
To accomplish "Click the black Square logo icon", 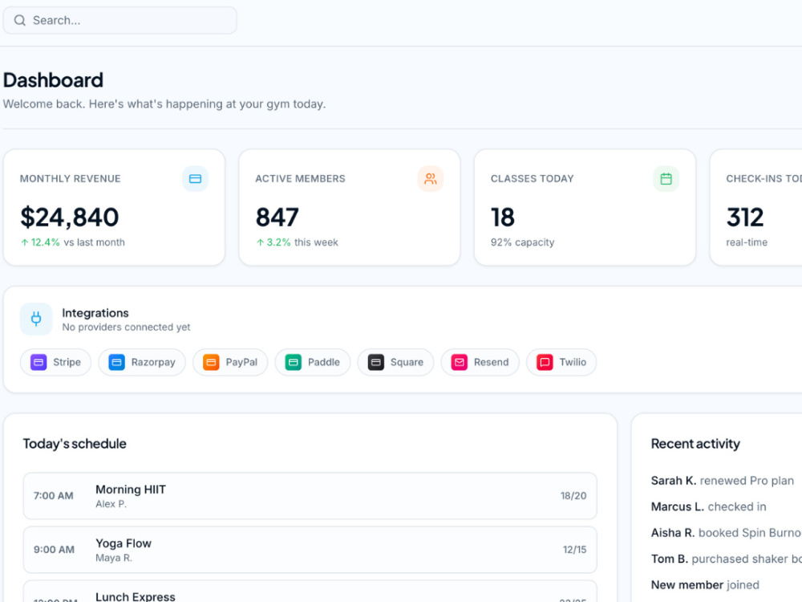I will pyautogui.click(x=376, y=362).
